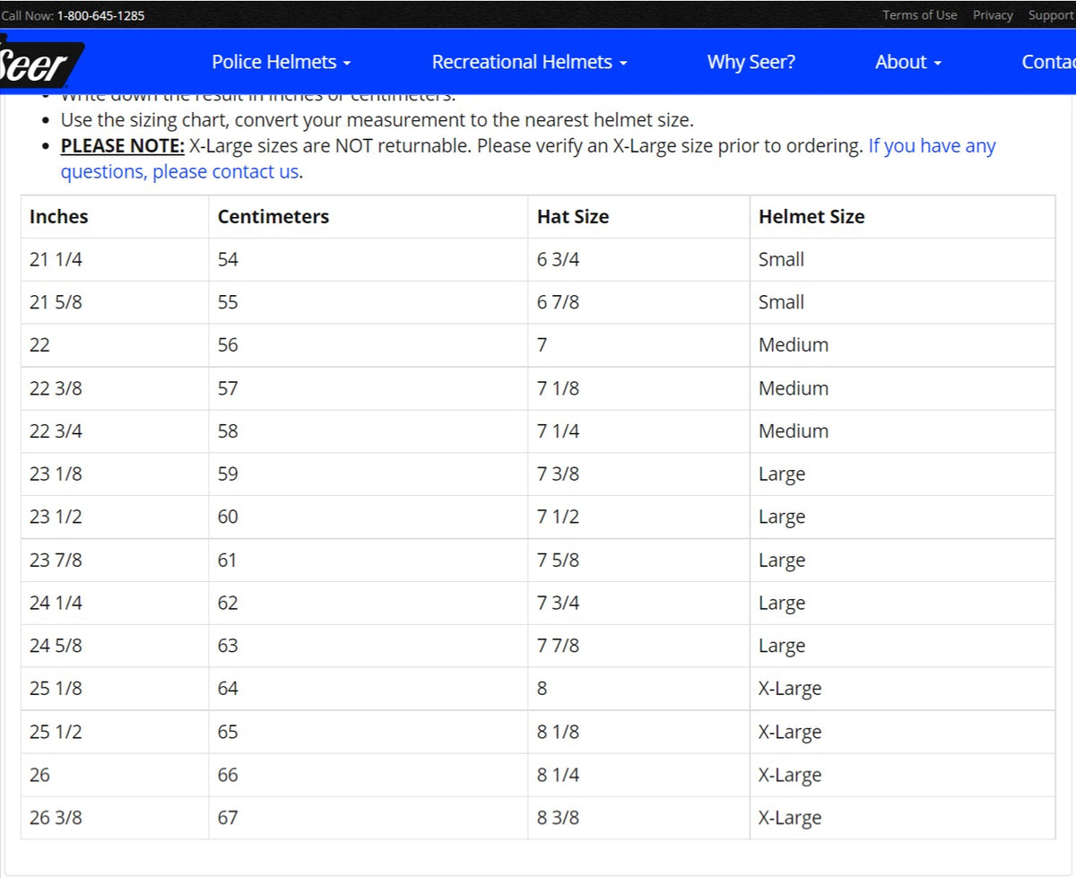Image resolution: width=1076 pixels, height=878 pixels.
Task: Click the Inches column header
Action: click(x=58, y=216)
